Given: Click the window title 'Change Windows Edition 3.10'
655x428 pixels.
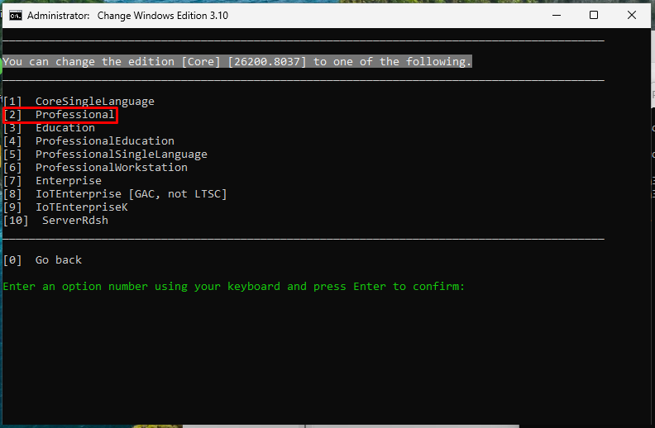Looking at the screenshot, I should point(162,16).
